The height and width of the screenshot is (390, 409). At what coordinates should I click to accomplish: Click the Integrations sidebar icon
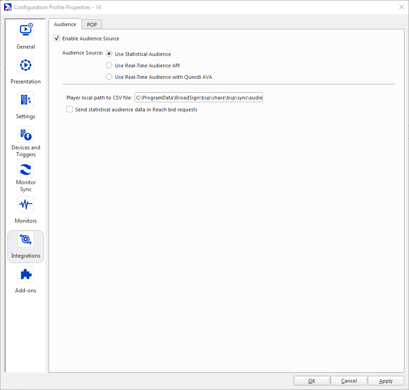click(x=26, y=239)
